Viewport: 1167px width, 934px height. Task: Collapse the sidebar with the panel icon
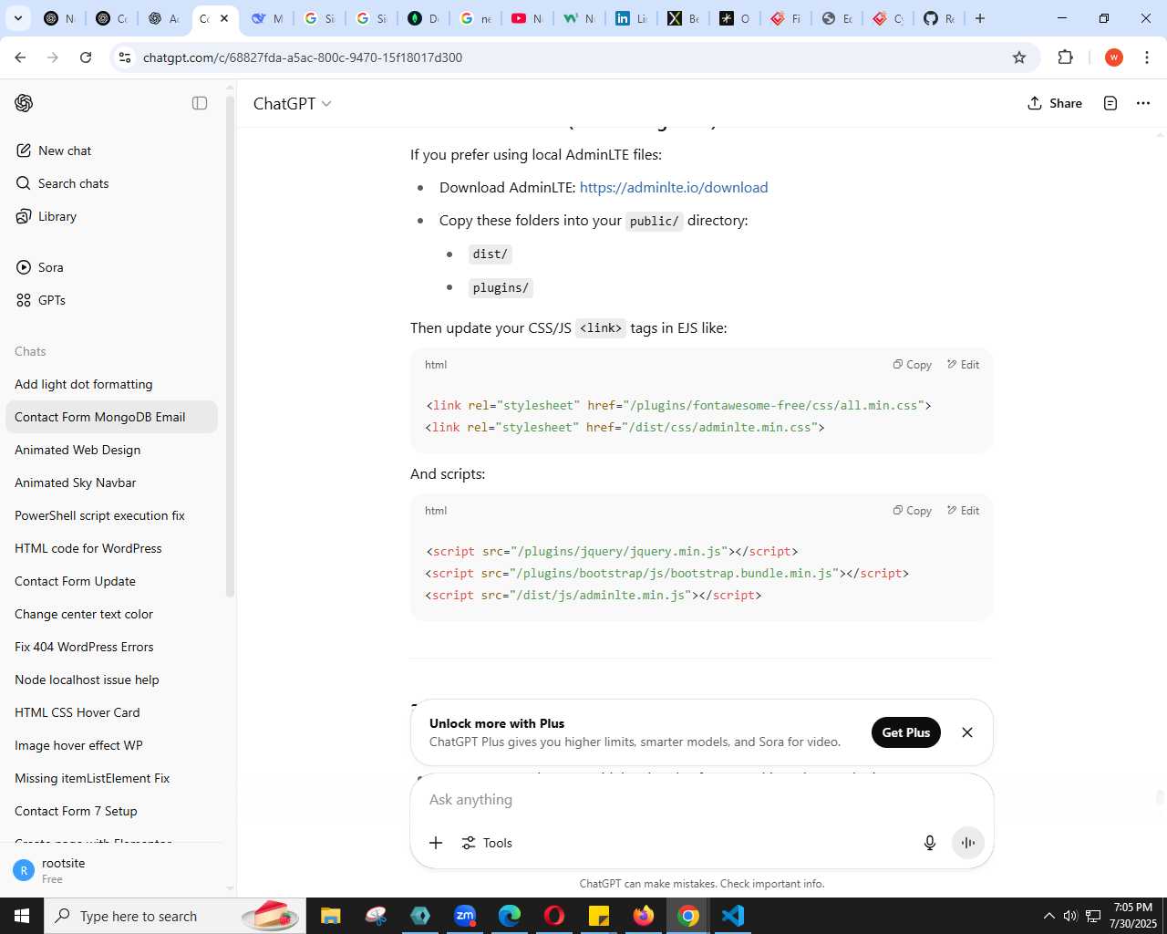[200, 103]
